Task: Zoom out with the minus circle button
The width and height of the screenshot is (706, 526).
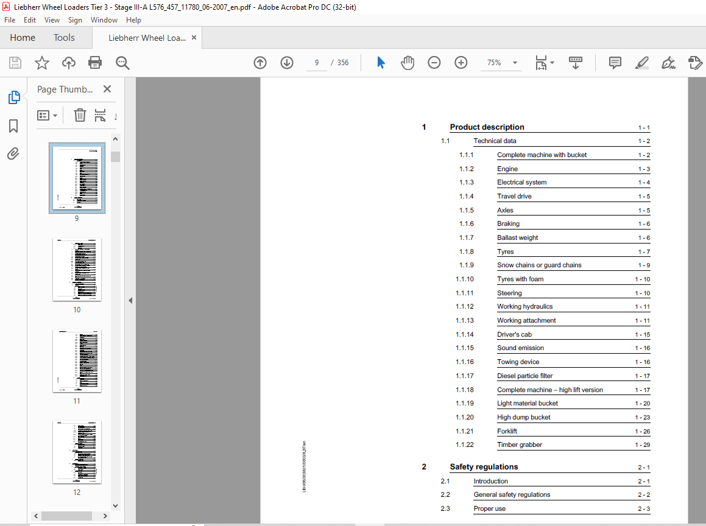Action: tap(434, 63)
